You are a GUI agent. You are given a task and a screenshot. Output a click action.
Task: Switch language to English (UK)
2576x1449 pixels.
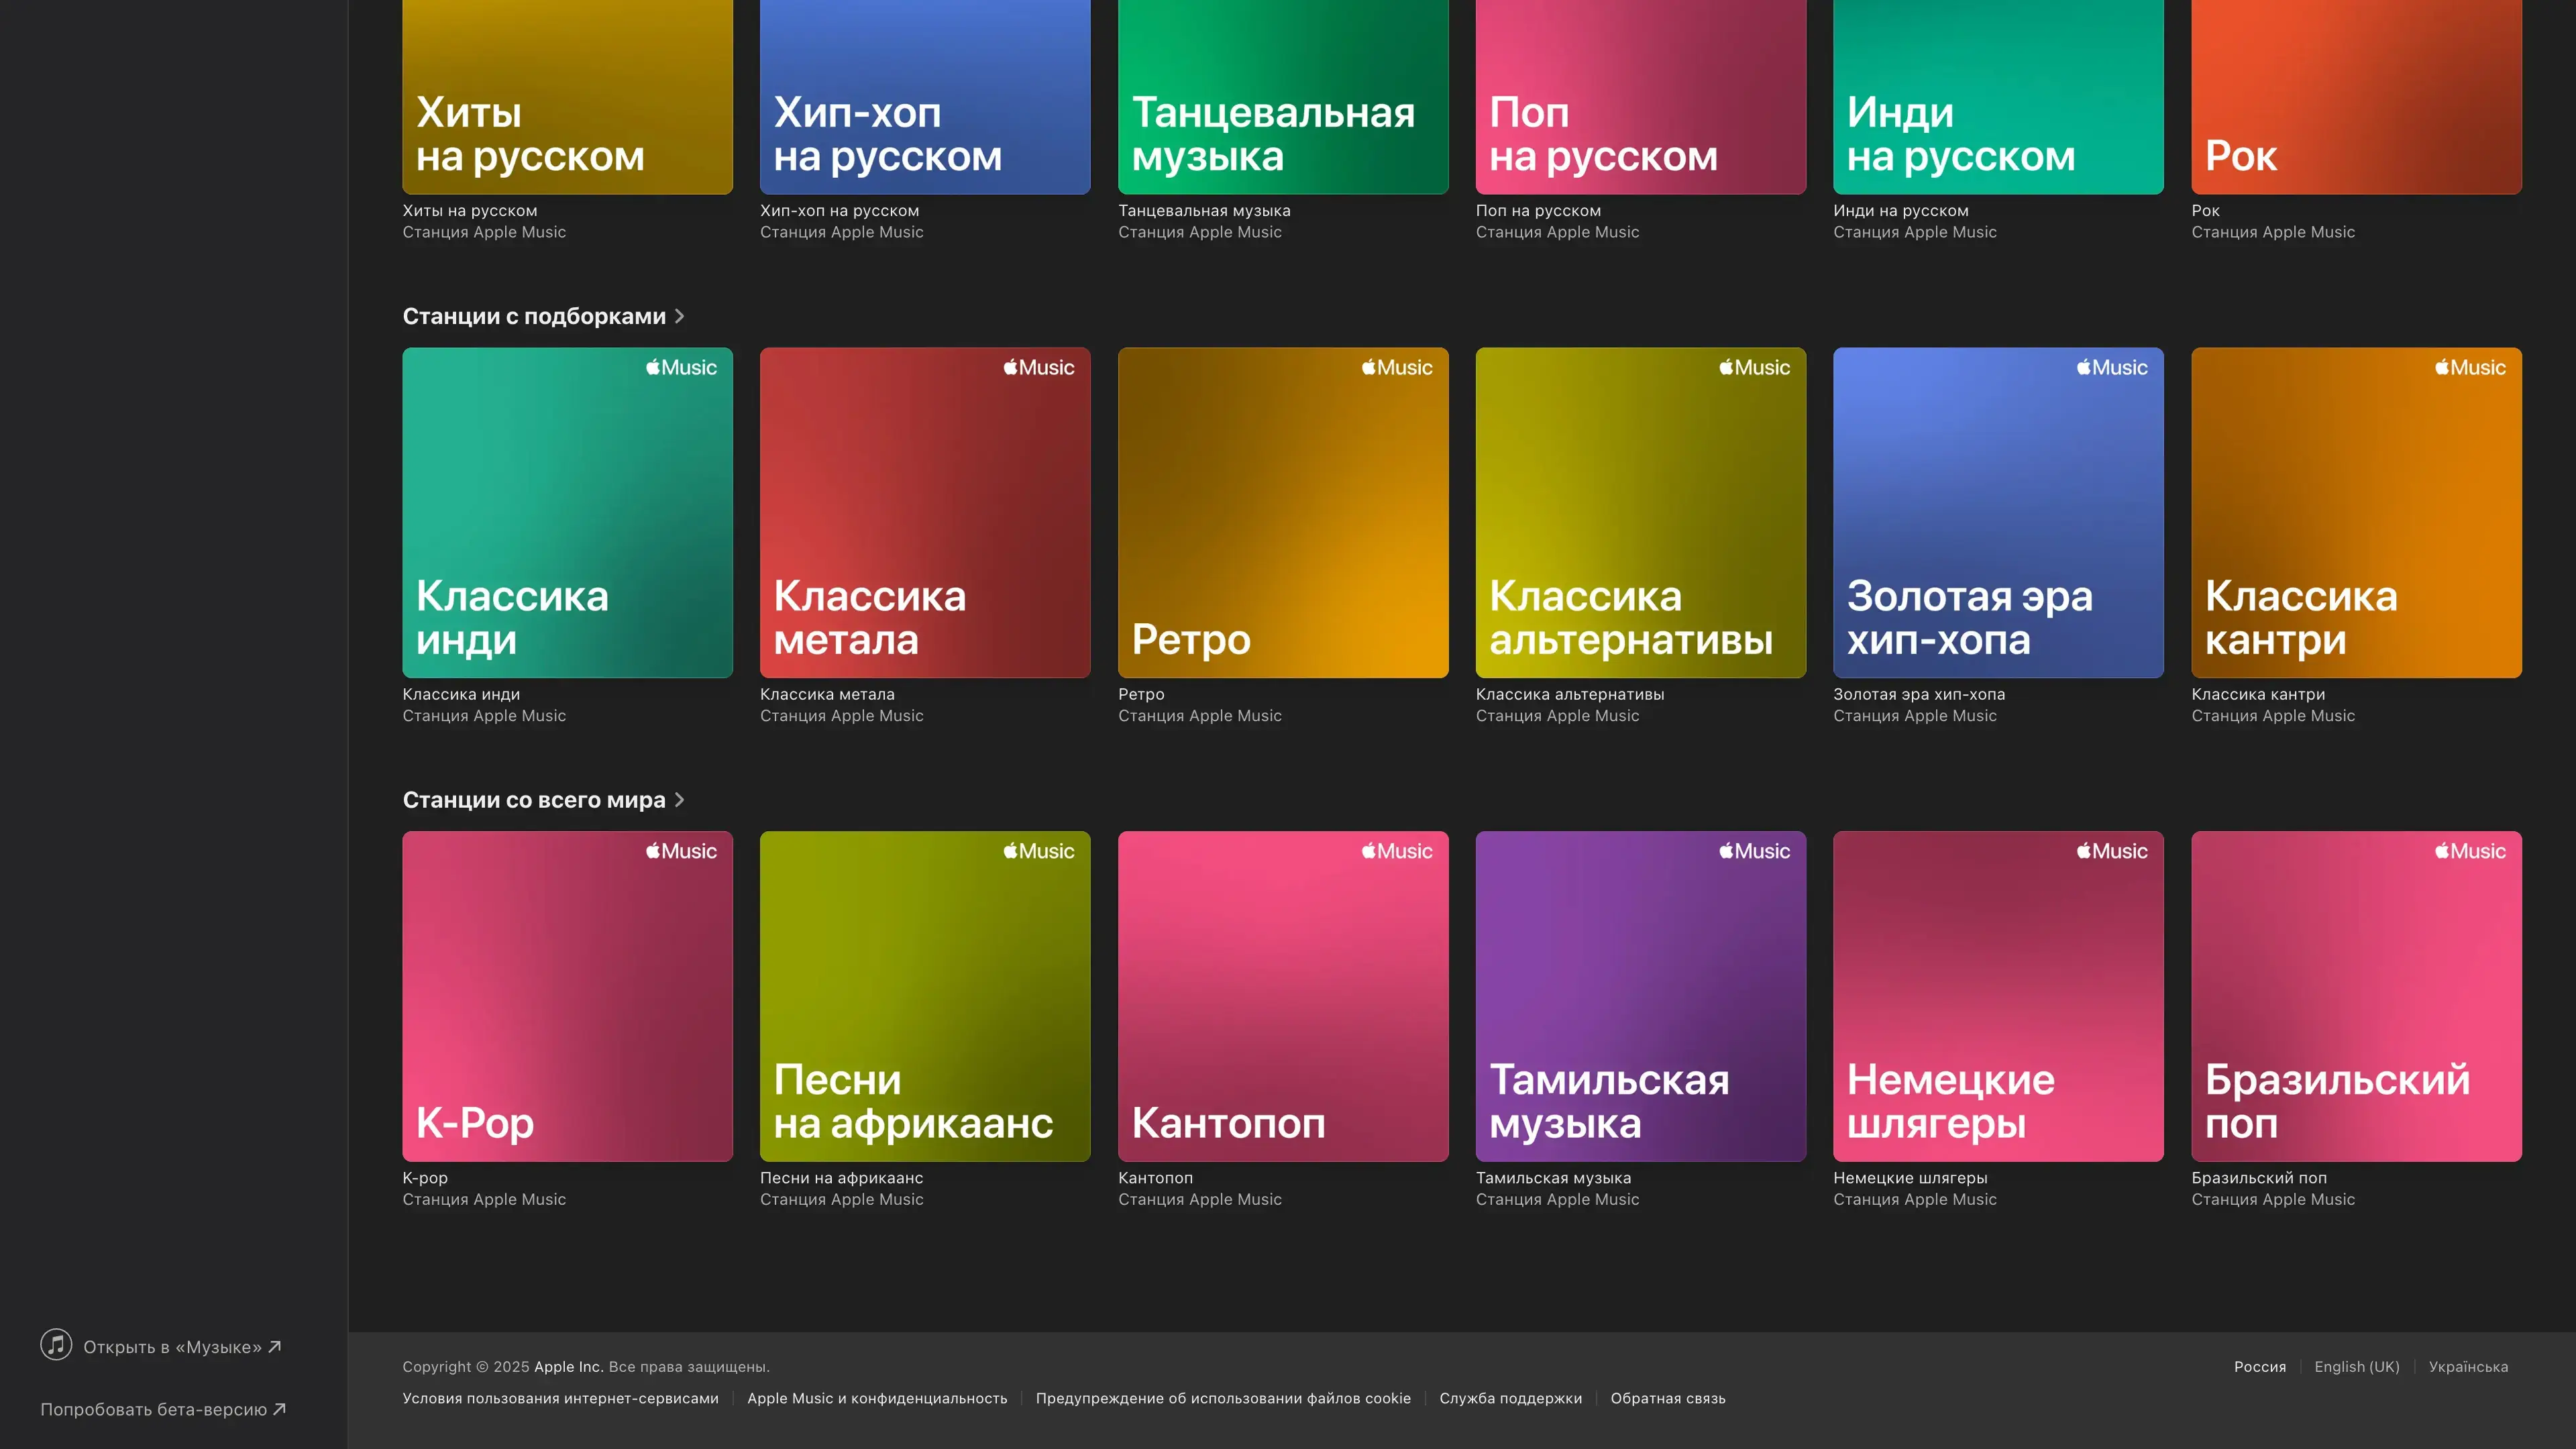(2356, 1367)
